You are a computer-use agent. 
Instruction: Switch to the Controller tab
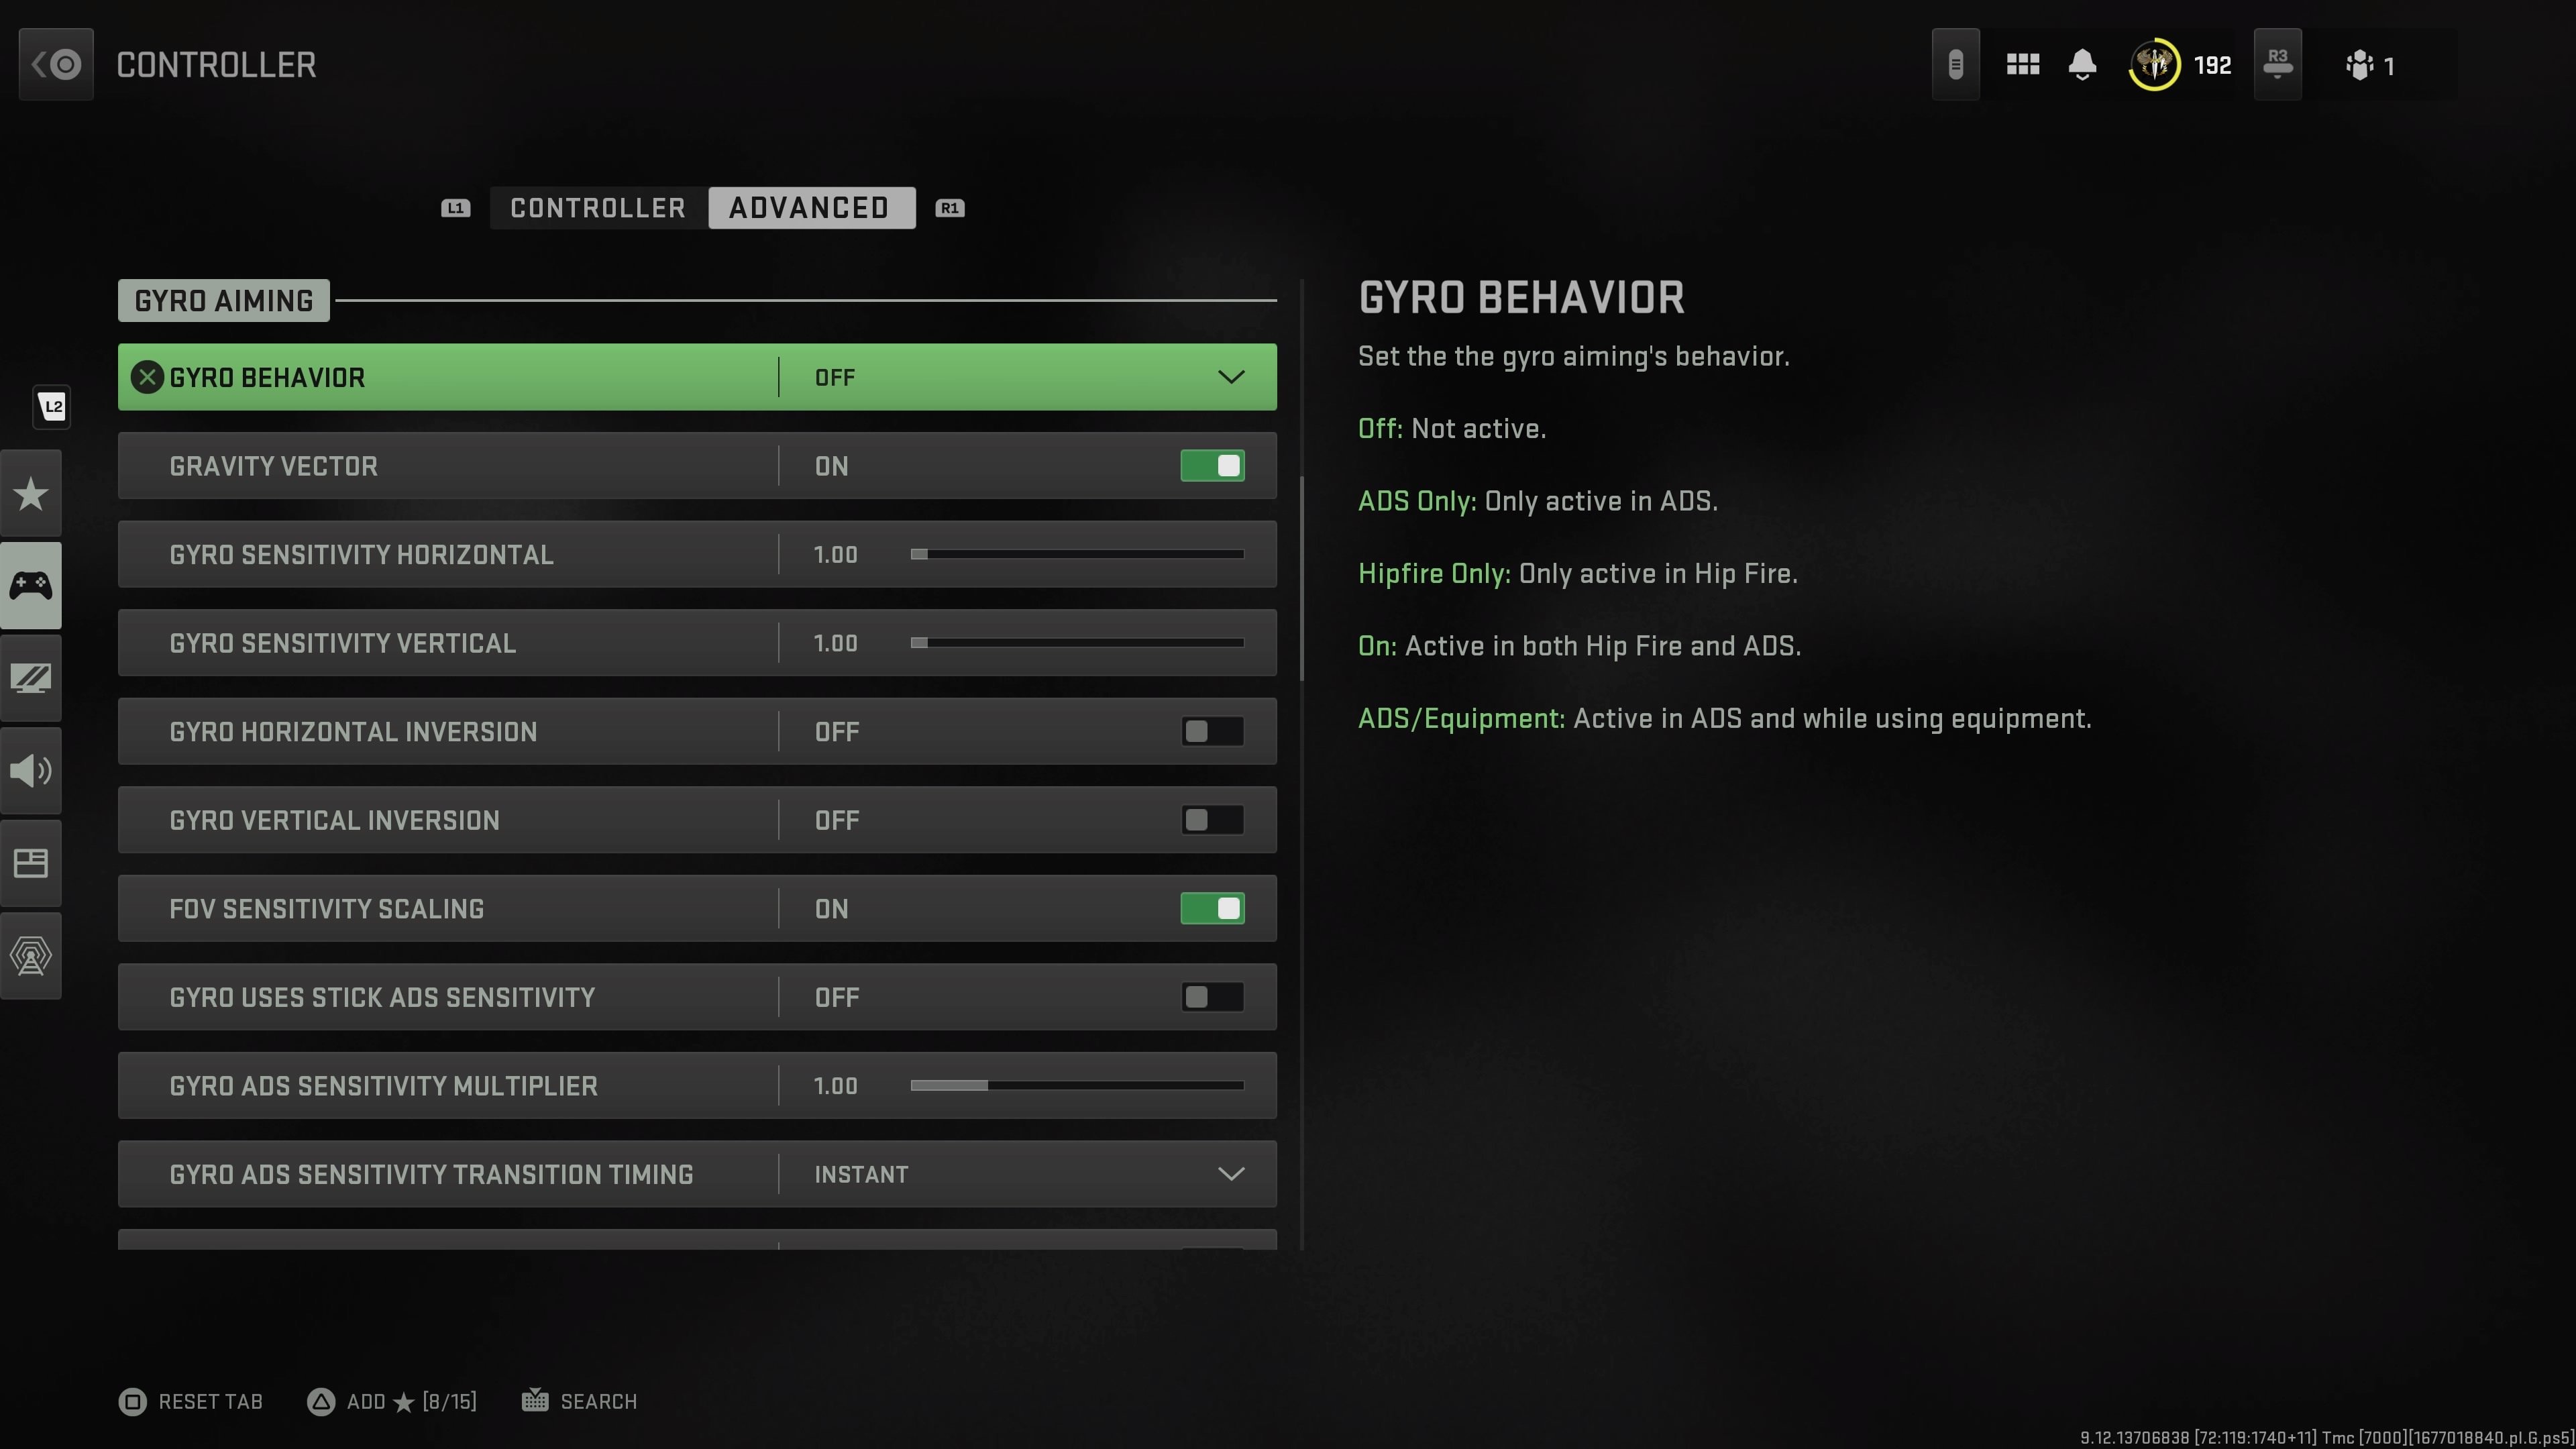click(598, 207)
